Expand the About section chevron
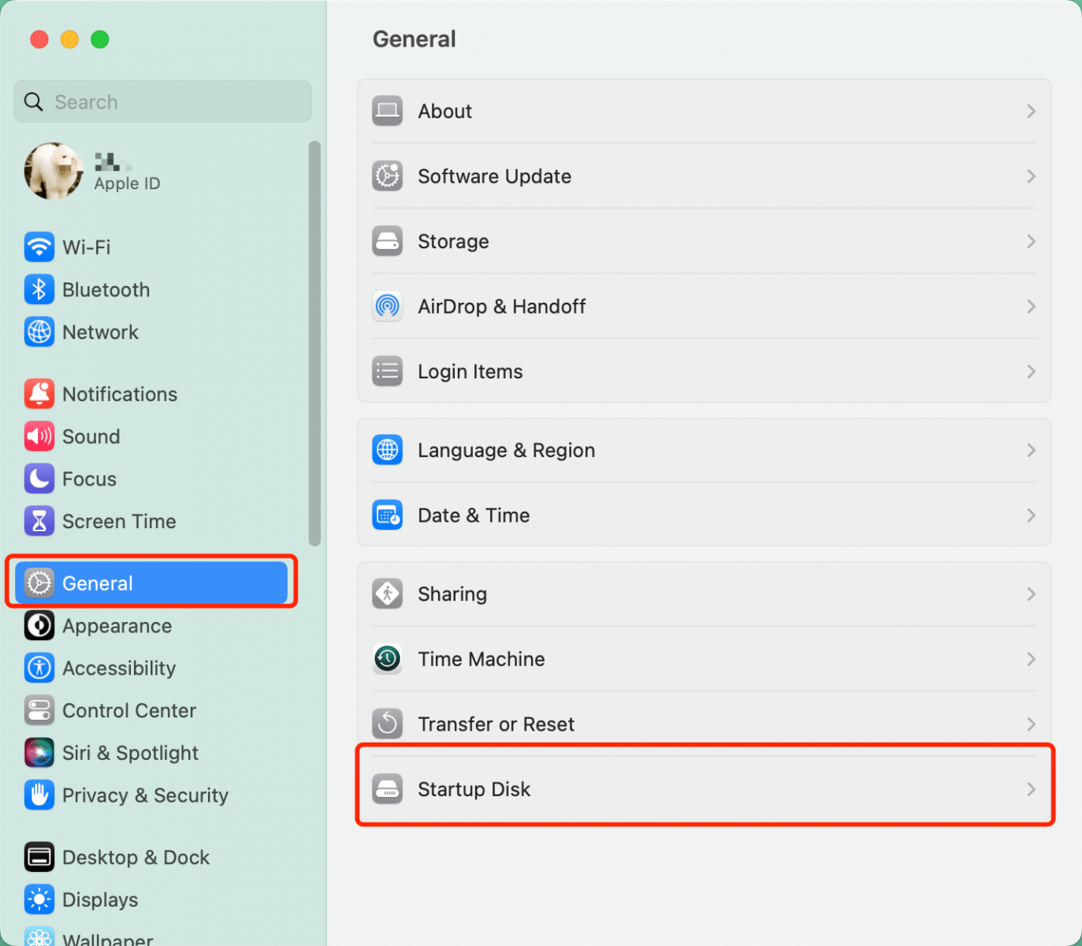 tap(1031, 111)
